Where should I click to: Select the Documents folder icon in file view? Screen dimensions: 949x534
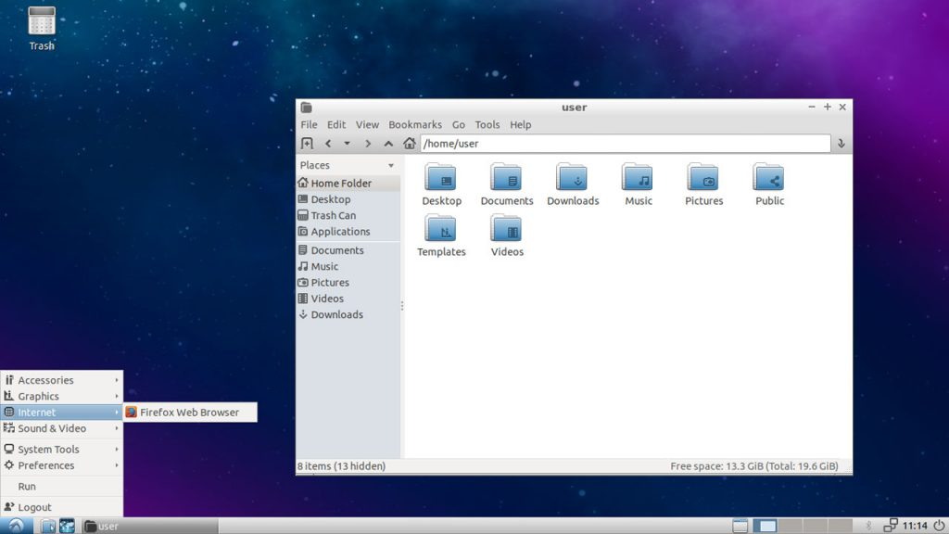(x=507, y=177)
